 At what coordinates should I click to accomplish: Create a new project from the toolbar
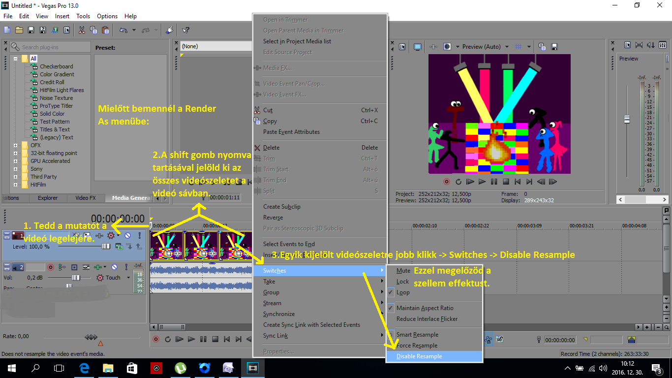pyautogui.click(x=7, y=30)
